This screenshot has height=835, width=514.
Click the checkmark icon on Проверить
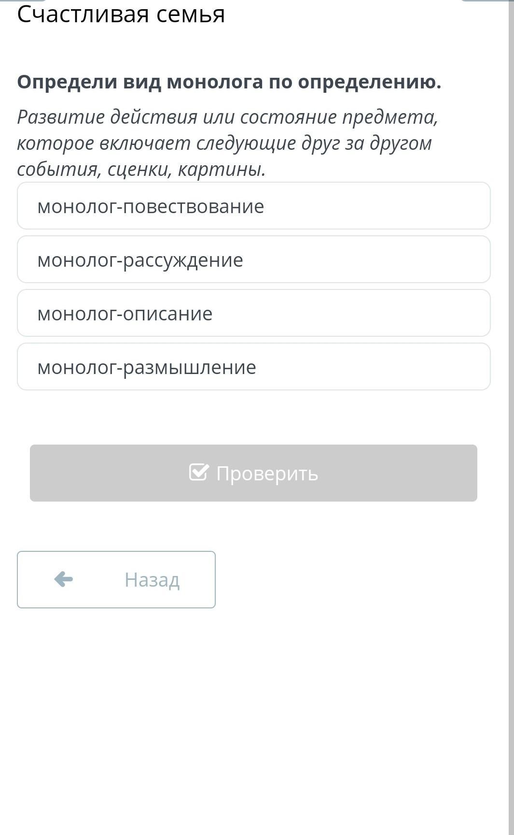(199, 472)
